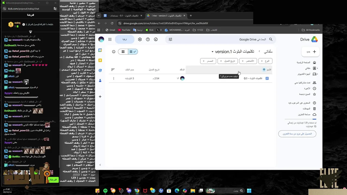Expand the الأشخاص people filter dropdown

(x=248, y=61)
